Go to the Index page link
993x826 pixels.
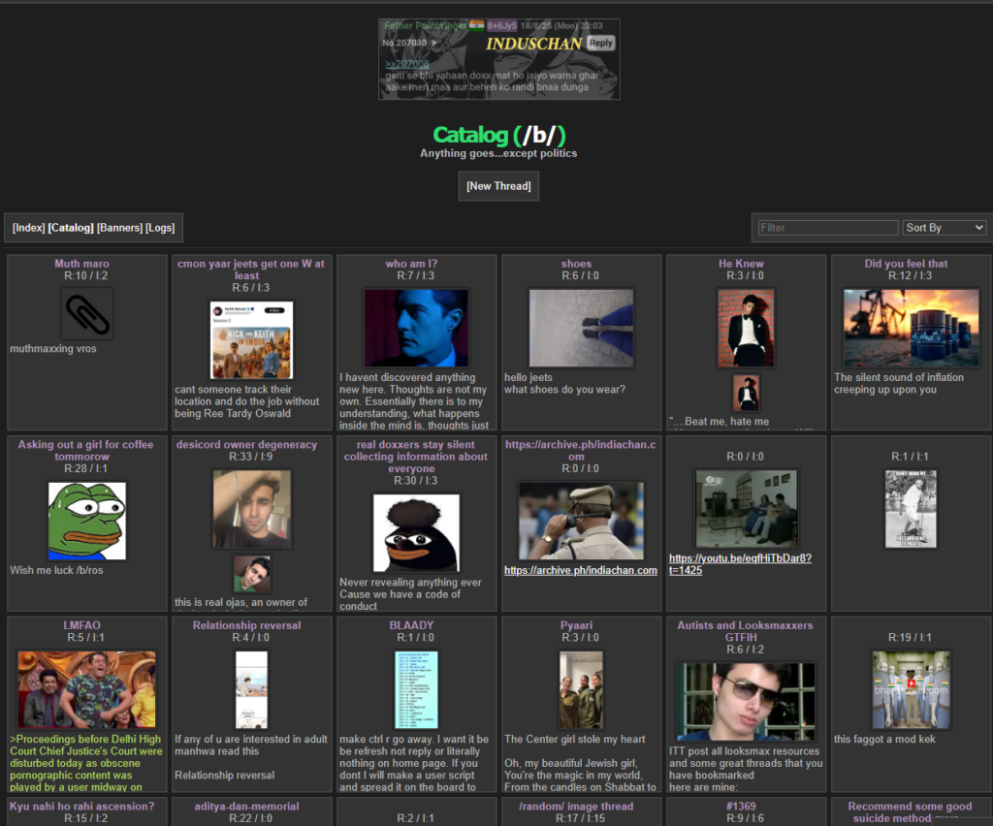point(29,228)
